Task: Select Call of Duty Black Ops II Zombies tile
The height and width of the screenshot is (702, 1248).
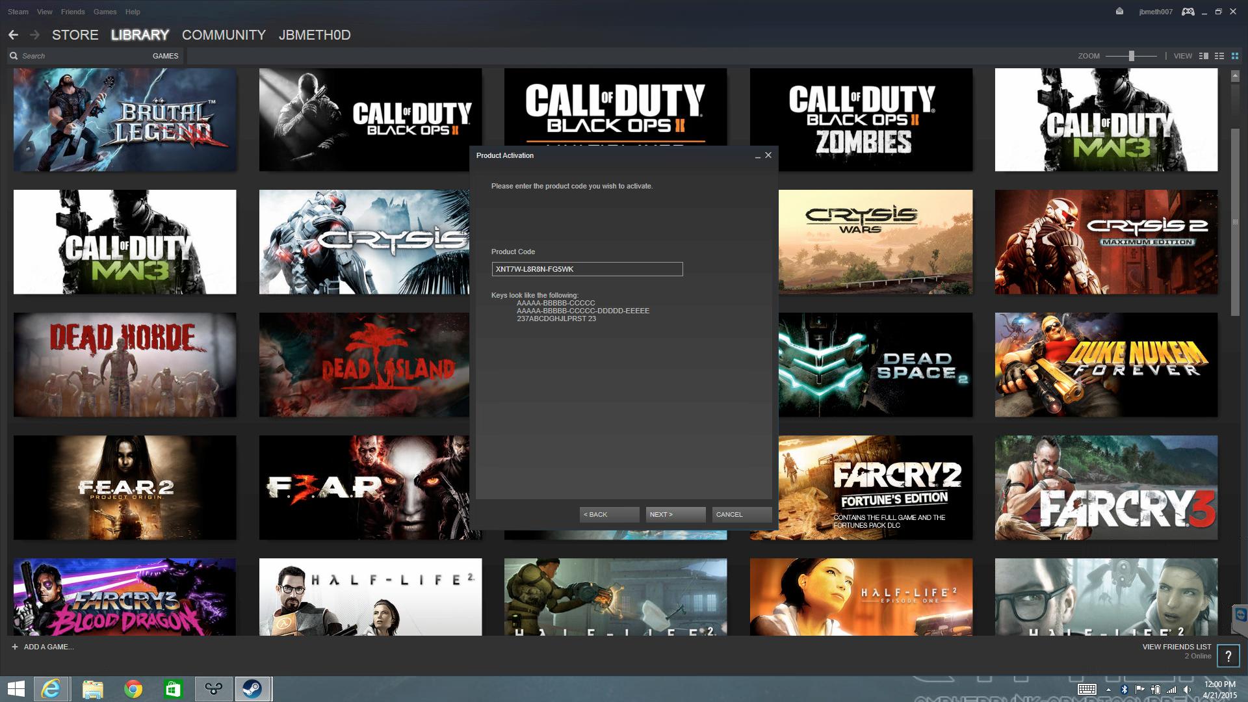Action: tap(861, 120)
